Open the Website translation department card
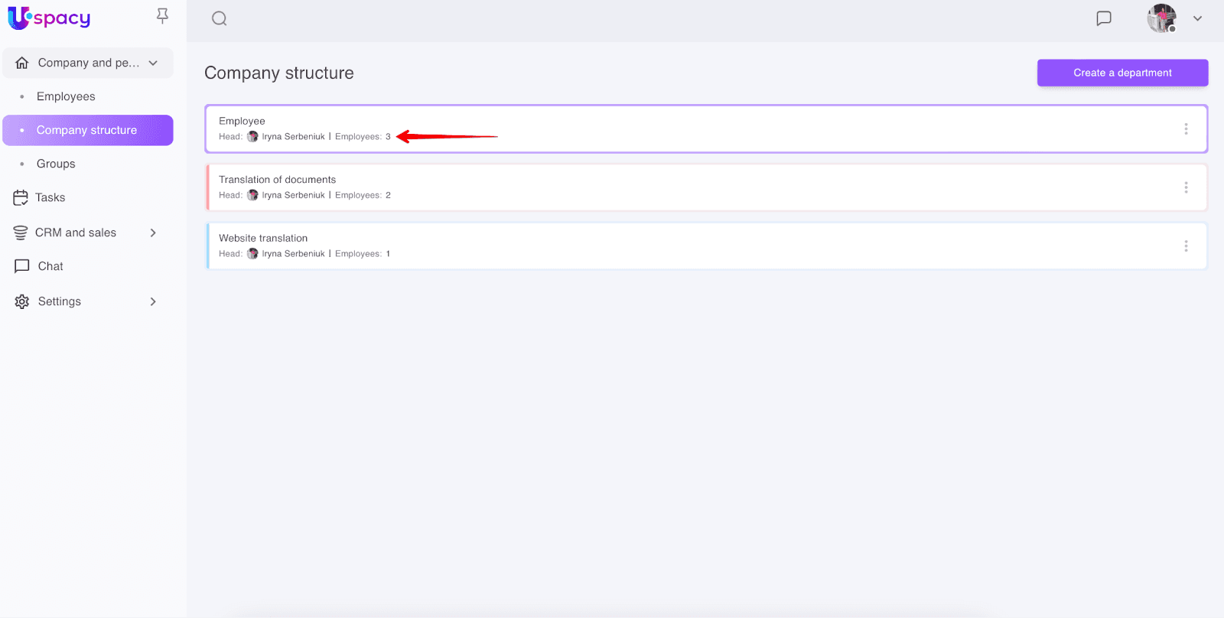 point(688,246)
